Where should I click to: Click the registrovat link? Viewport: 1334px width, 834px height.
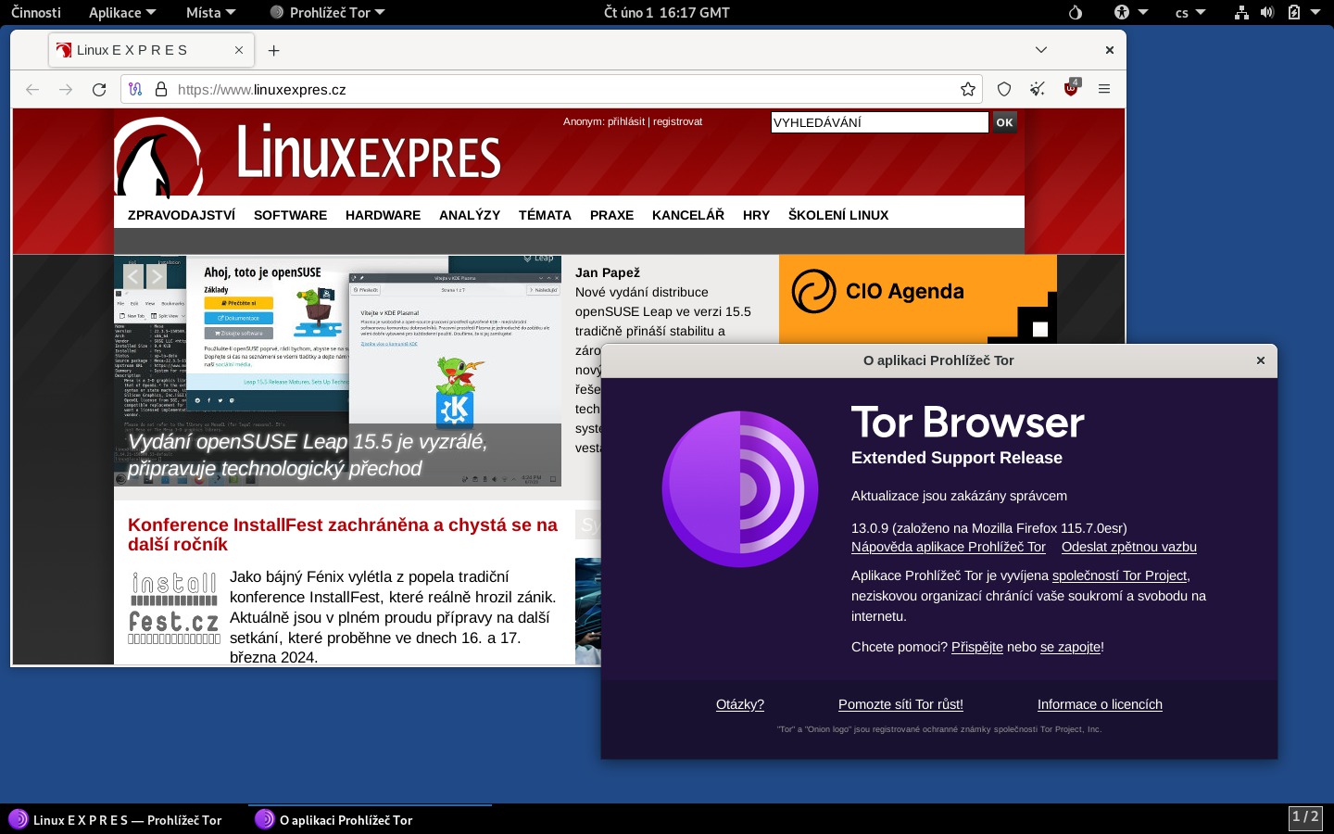pyautogui.click(x=677, y=121)
